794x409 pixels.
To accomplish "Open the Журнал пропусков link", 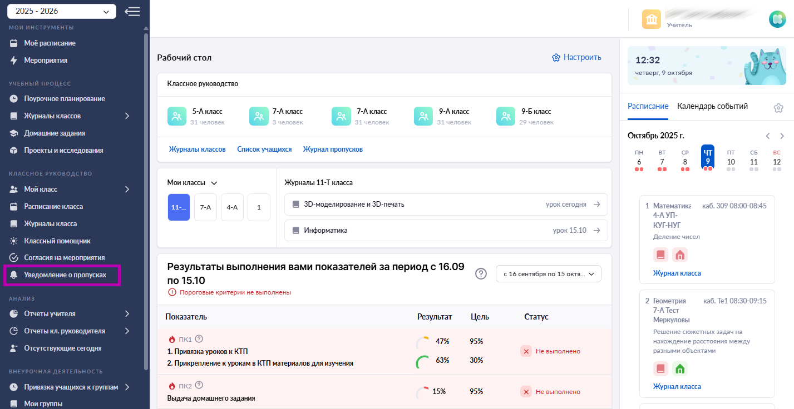I will [333, 149].
